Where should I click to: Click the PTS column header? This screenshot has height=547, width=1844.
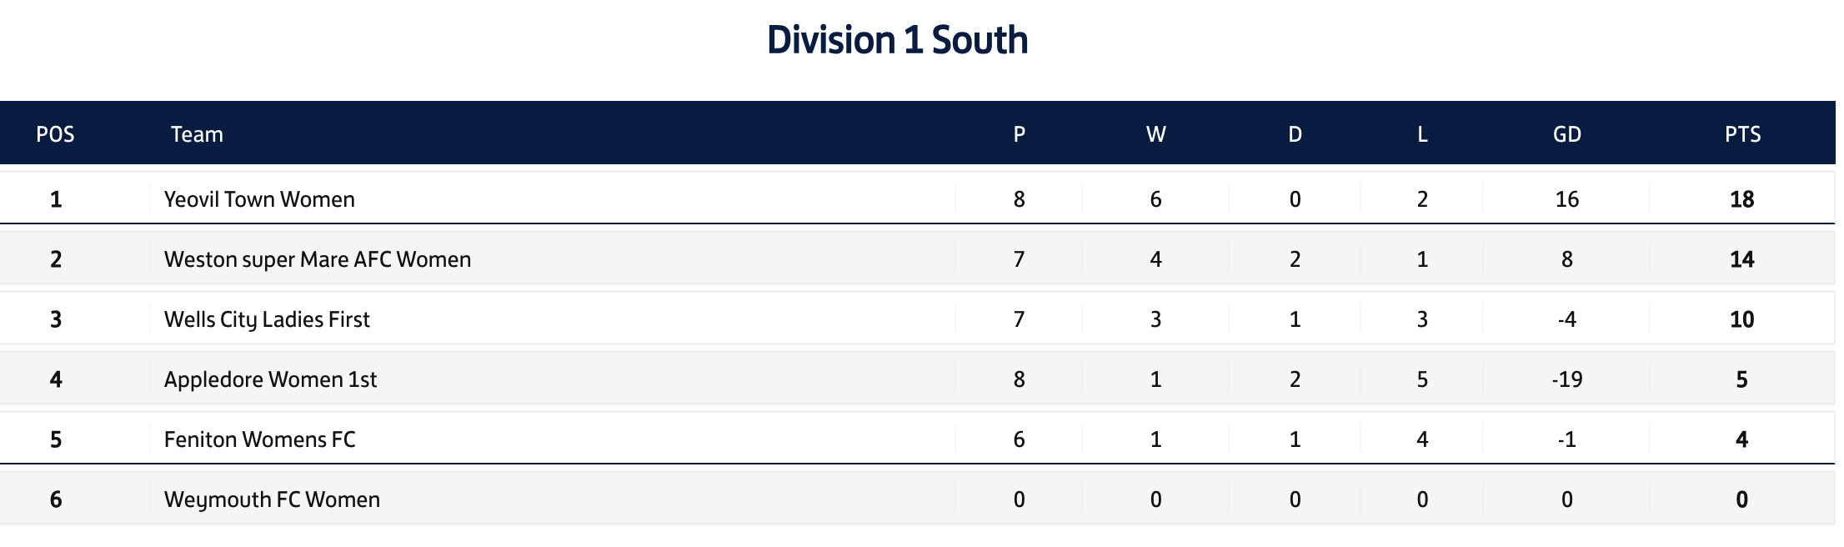(x=1742, y=134)
